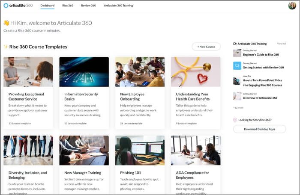Open the Rise 360 tab
The image size is (300, 195).
point(68,6)
